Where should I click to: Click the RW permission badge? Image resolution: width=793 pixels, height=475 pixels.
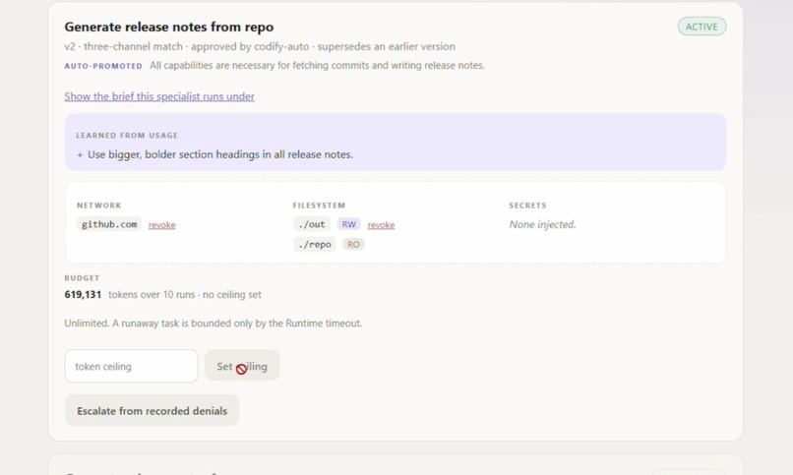(x=349, y=224)
